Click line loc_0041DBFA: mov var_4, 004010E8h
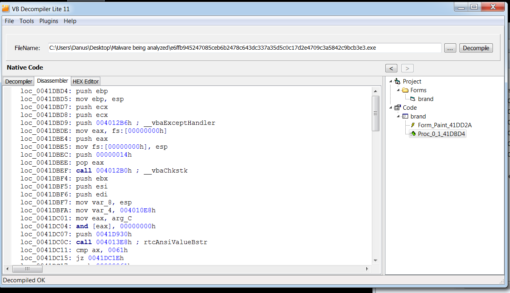This screenshot has width=510, height=293. (88, 210)
